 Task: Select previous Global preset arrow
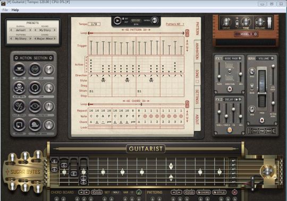point(11,30)
